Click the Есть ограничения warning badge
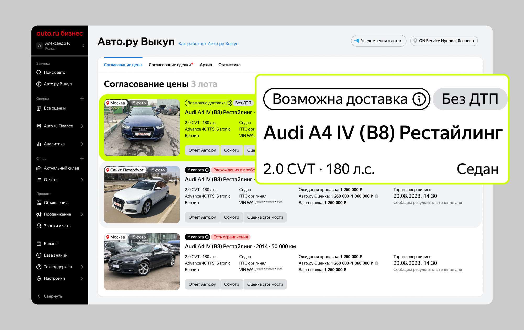Image resolution: width=524 pixels, height=330 pixels. pos(231,237)
